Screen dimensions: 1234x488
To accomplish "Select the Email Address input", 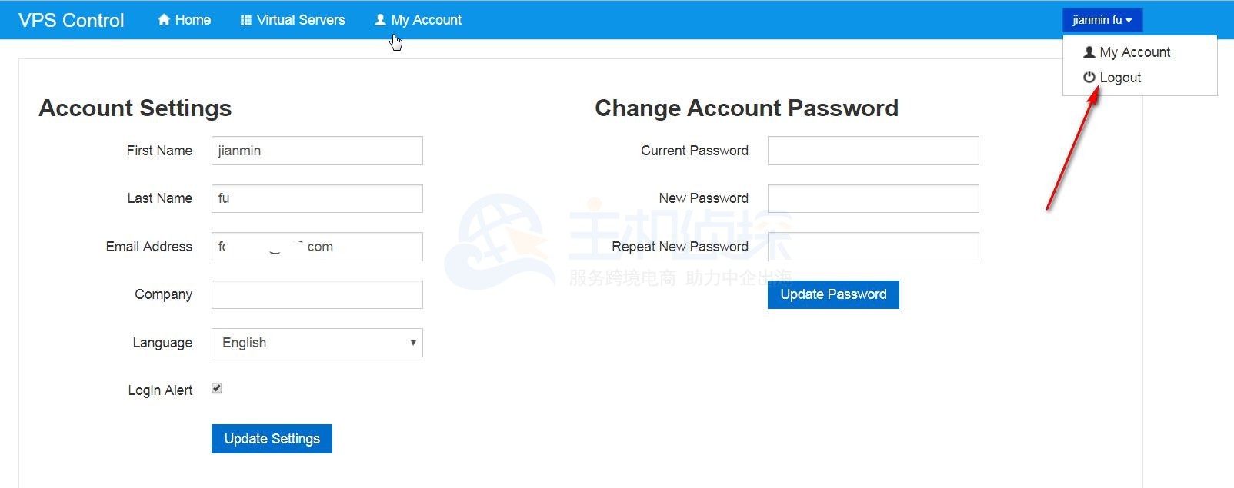I will (x=317, y=247).
